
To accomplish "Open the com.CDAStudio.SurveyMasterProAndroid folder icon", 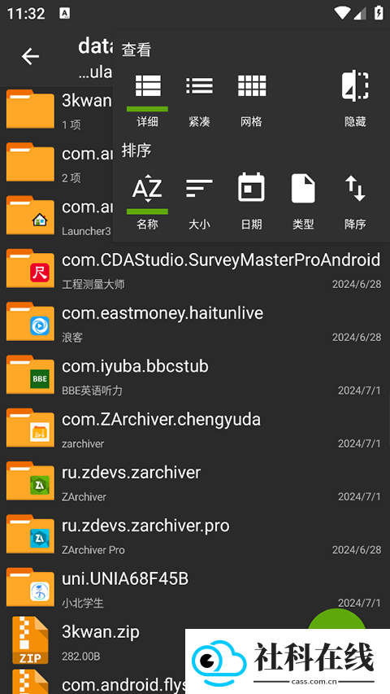I will (30, 268).
